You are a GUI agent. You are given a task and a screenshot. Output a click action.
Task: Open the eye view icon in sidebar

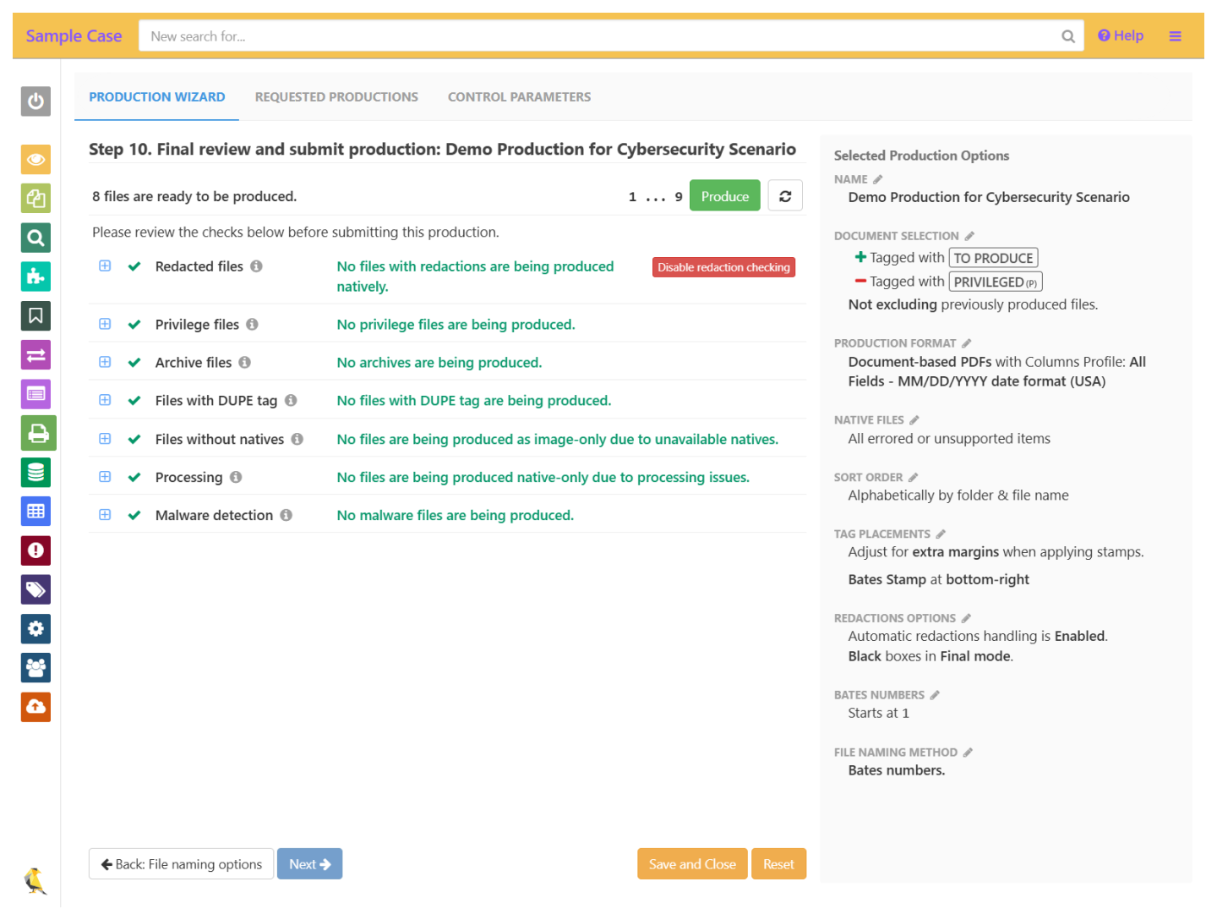35,159
